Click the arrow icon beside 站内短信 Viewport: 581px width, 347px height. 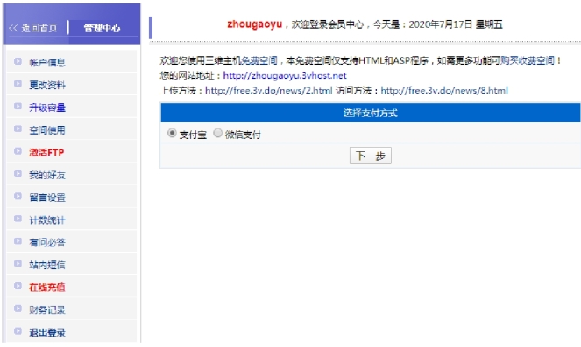click(x=18, y=264)
